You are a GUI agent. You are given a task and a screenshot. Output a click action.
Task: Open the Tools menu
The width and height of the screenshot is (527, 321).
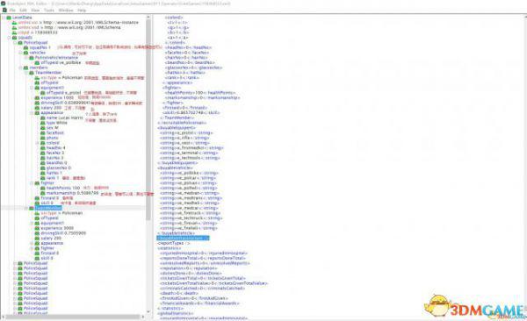click(x=48, y=11)
